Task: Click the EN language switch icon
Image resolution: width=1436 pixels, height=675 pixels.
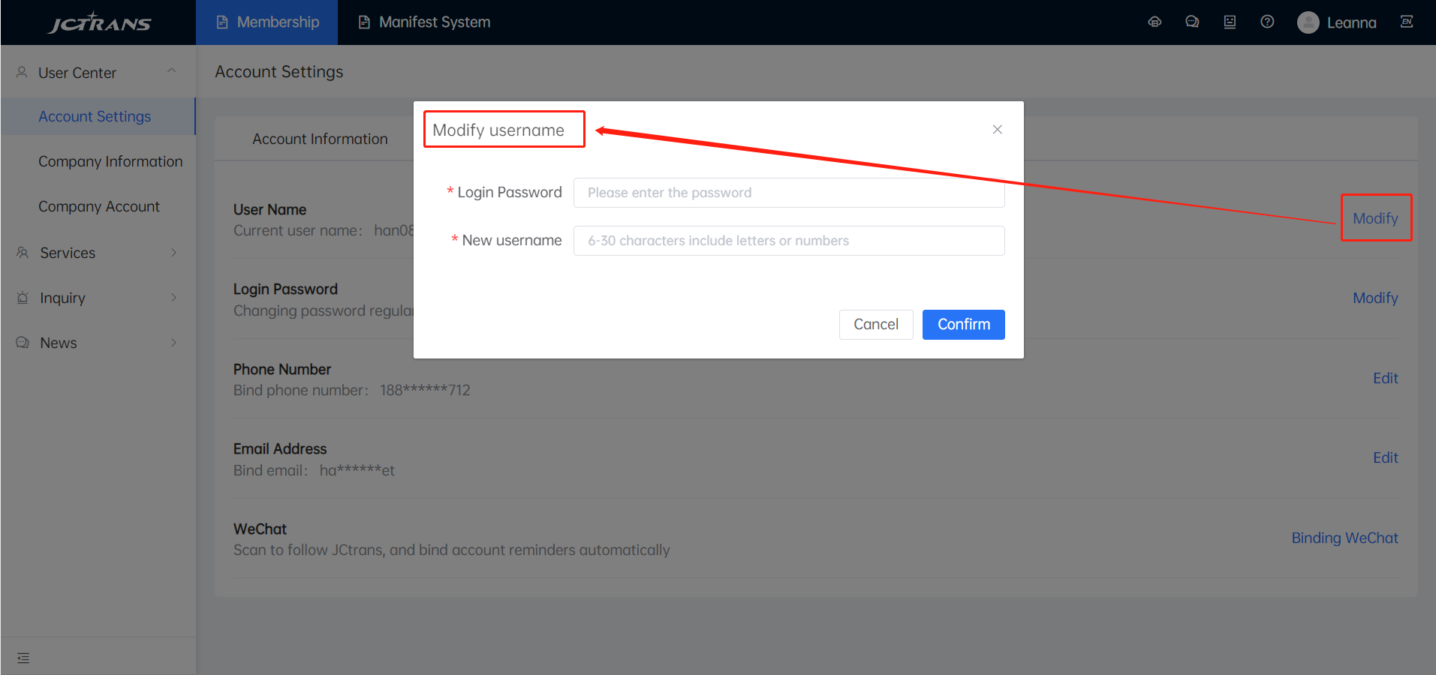Action: pos(1407,22)
